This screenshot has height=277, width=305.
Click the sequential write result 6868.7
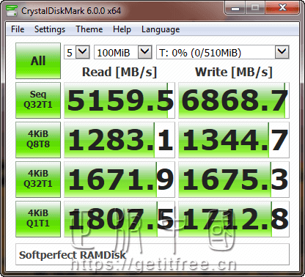(234, 100)
